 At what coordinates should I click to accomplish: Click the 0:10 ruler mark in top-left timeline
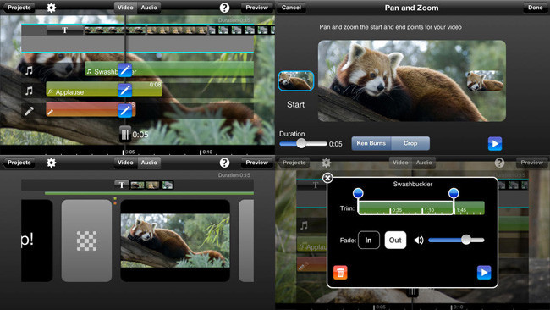pyautogui.click(x=207, y=152)
